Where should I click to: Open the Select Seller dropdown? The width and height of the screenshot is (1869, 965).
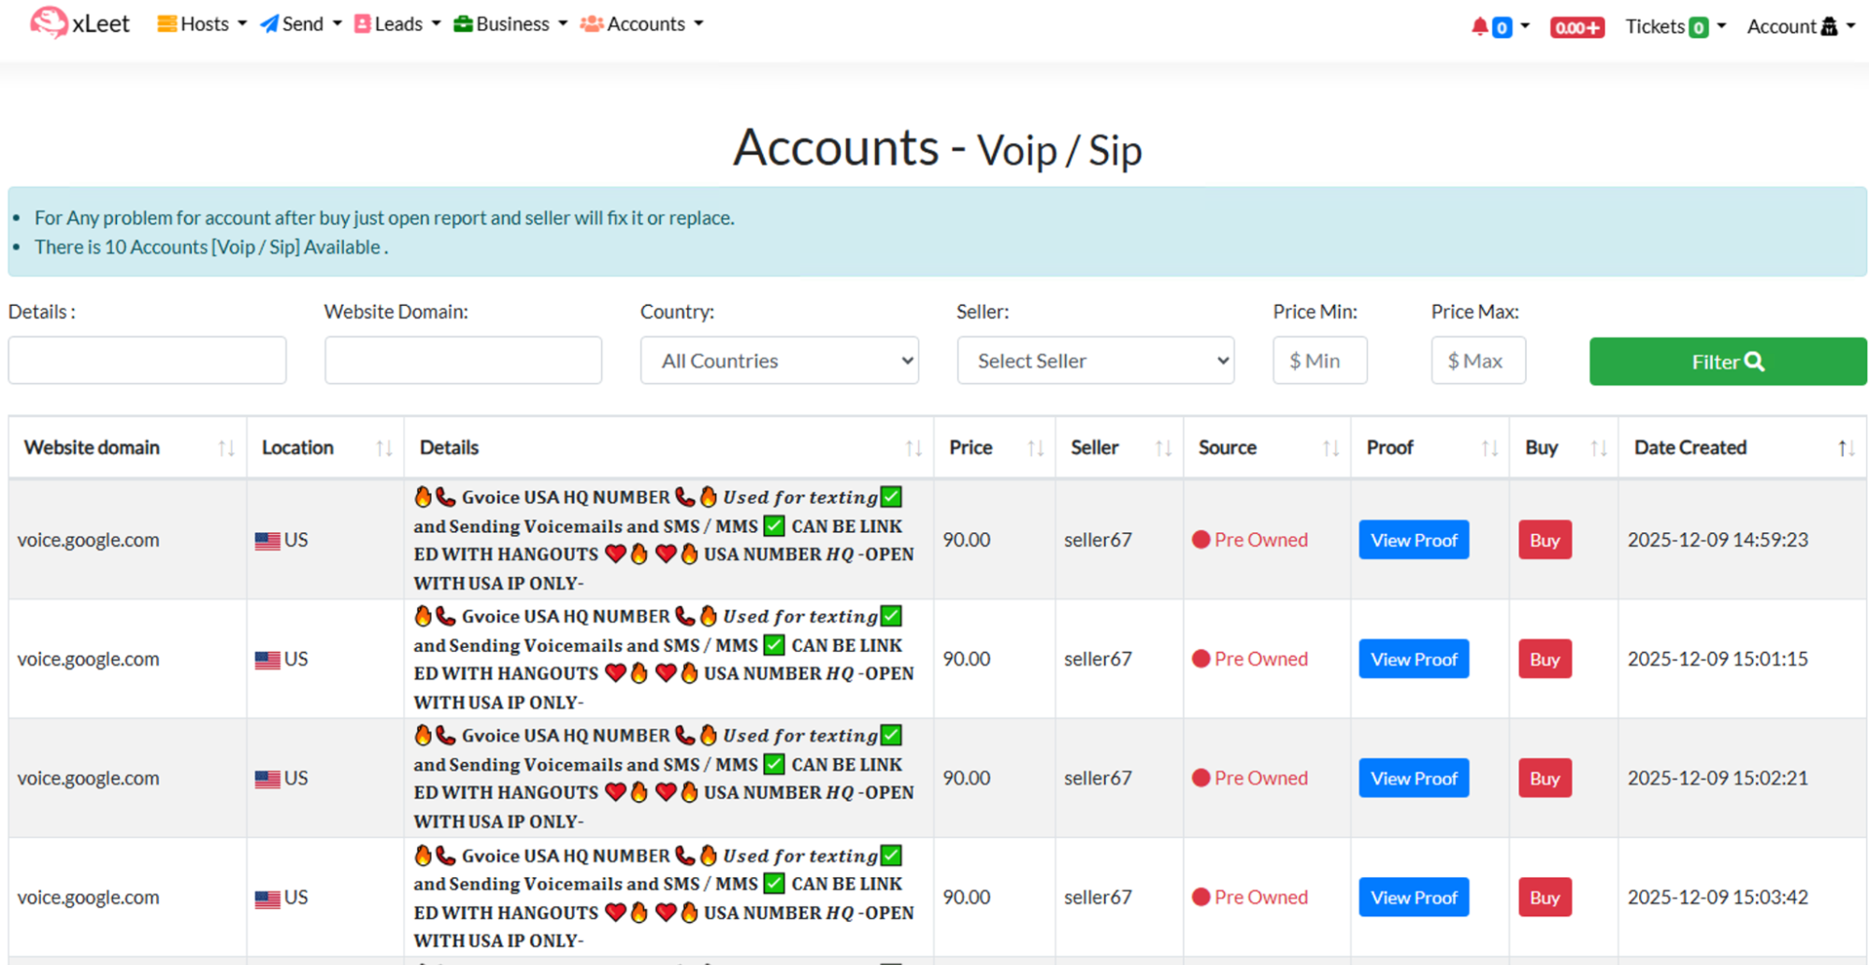[1096, 360]
